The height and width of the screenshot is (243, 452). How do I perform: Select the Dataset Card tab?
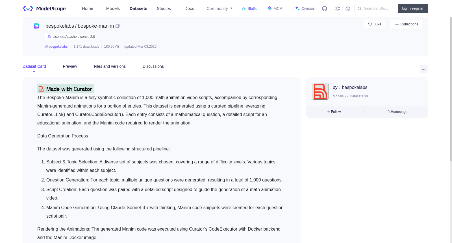coord(34,66)
